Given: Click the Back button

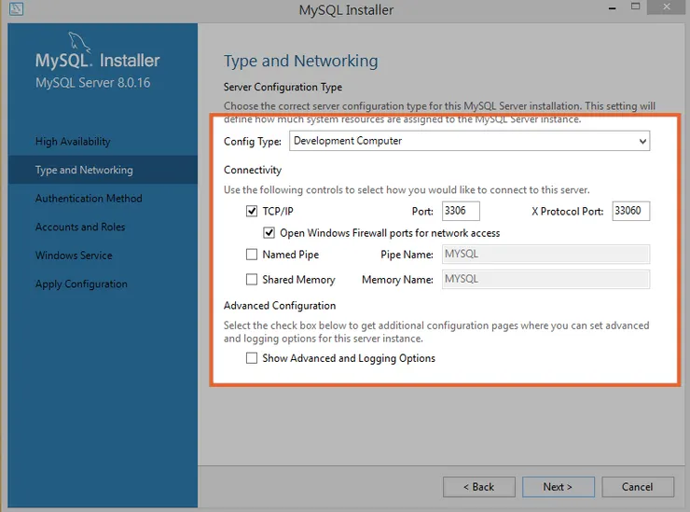Looking at the screenshot, I should [478, 487].
